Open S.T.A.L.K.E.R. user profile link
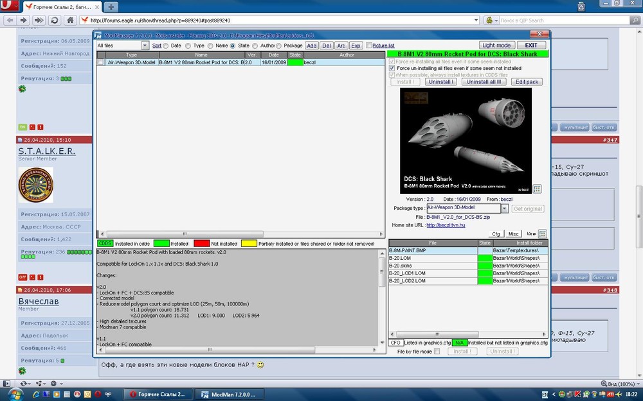Image resolution: width=643 pixels, height=401 pixels. coord(47,151)
